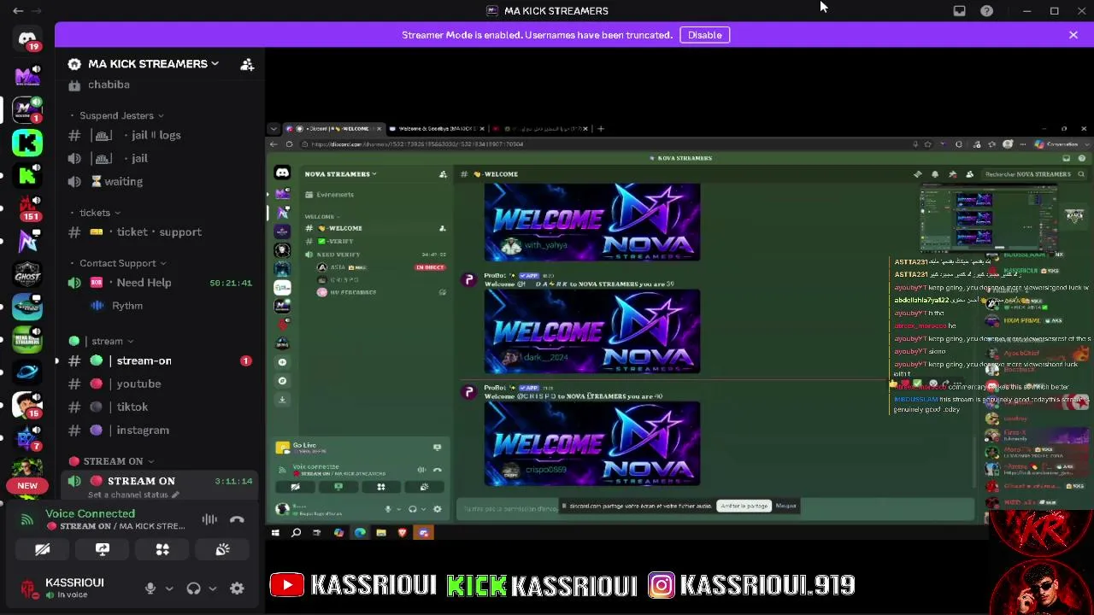Collapse the Contact Support category

[x=123, y=263]
